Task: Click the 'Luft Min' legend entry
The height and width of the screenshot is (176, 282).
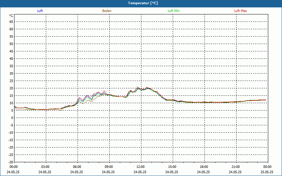Action: click(173, 11)
